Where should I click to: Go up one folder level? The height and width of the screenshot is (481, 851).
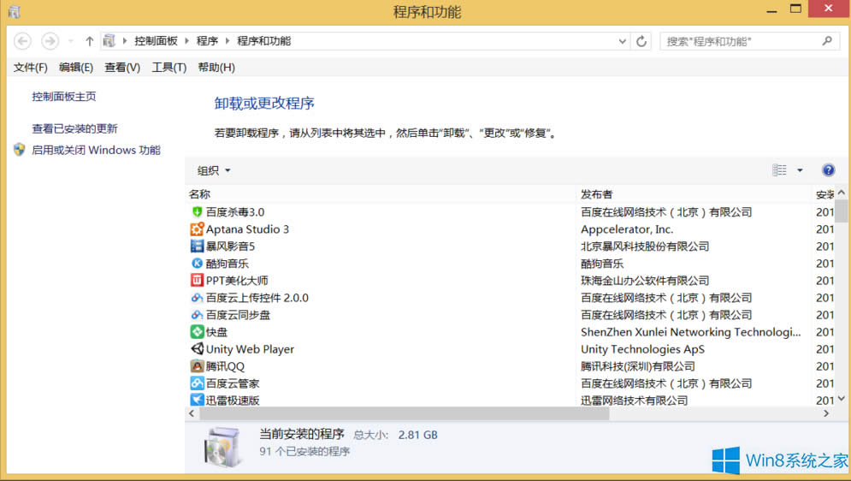(90, 41)
